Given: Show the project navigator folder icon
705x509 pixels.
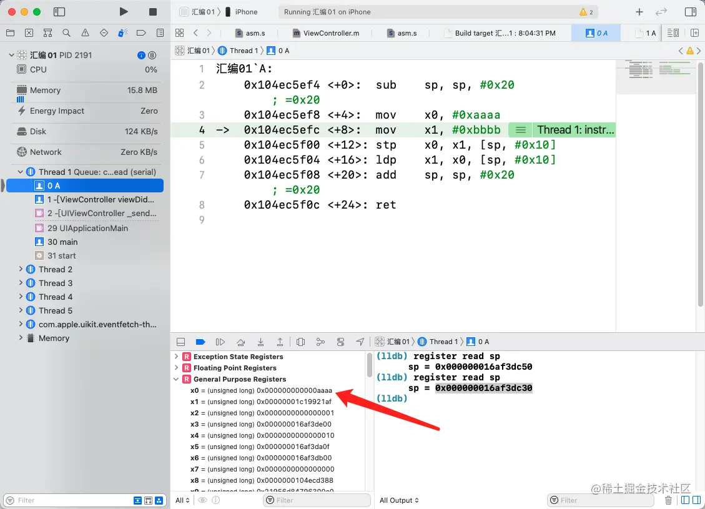Looking at the screenshot, I should coord(11,33).
